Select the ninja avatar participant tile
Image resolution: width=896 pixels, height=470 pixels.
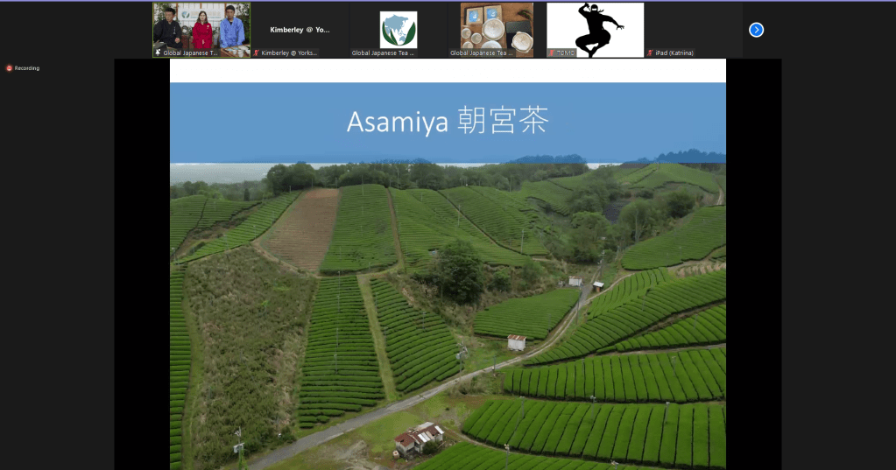click(596, 26)
